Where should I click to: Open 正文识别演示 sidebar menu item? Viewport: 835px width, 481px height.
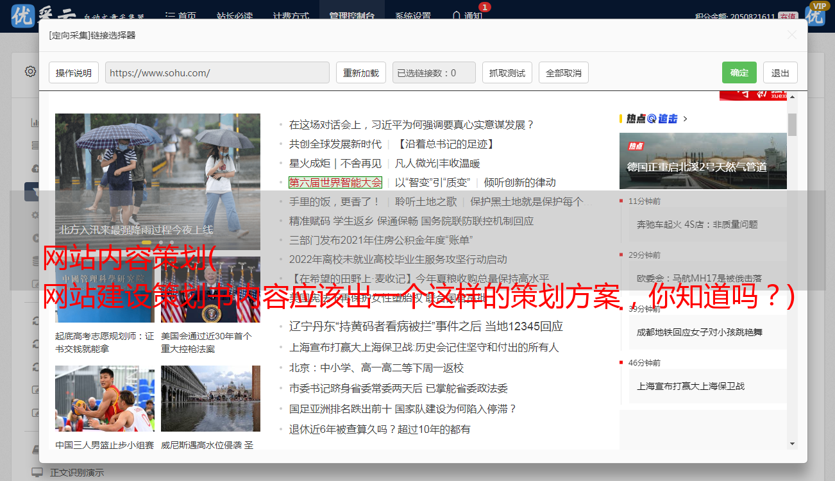click(77, 473)
